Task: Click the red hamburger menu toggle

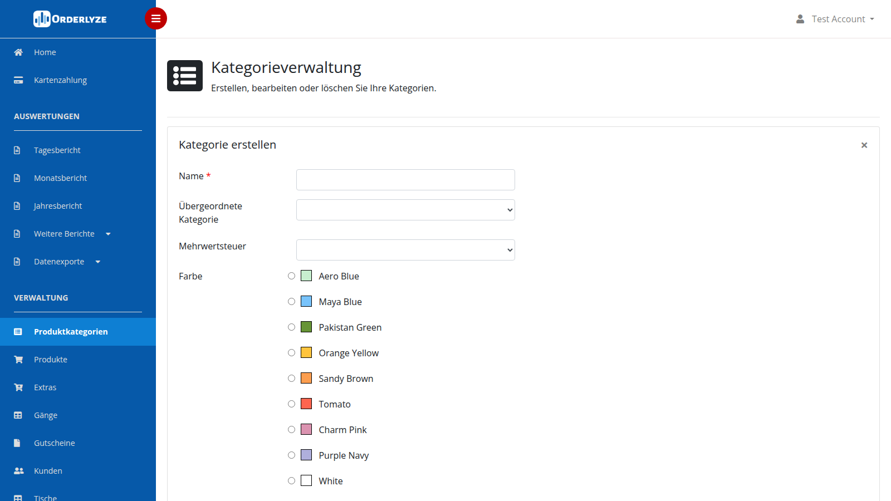Action: coord(156,18)
